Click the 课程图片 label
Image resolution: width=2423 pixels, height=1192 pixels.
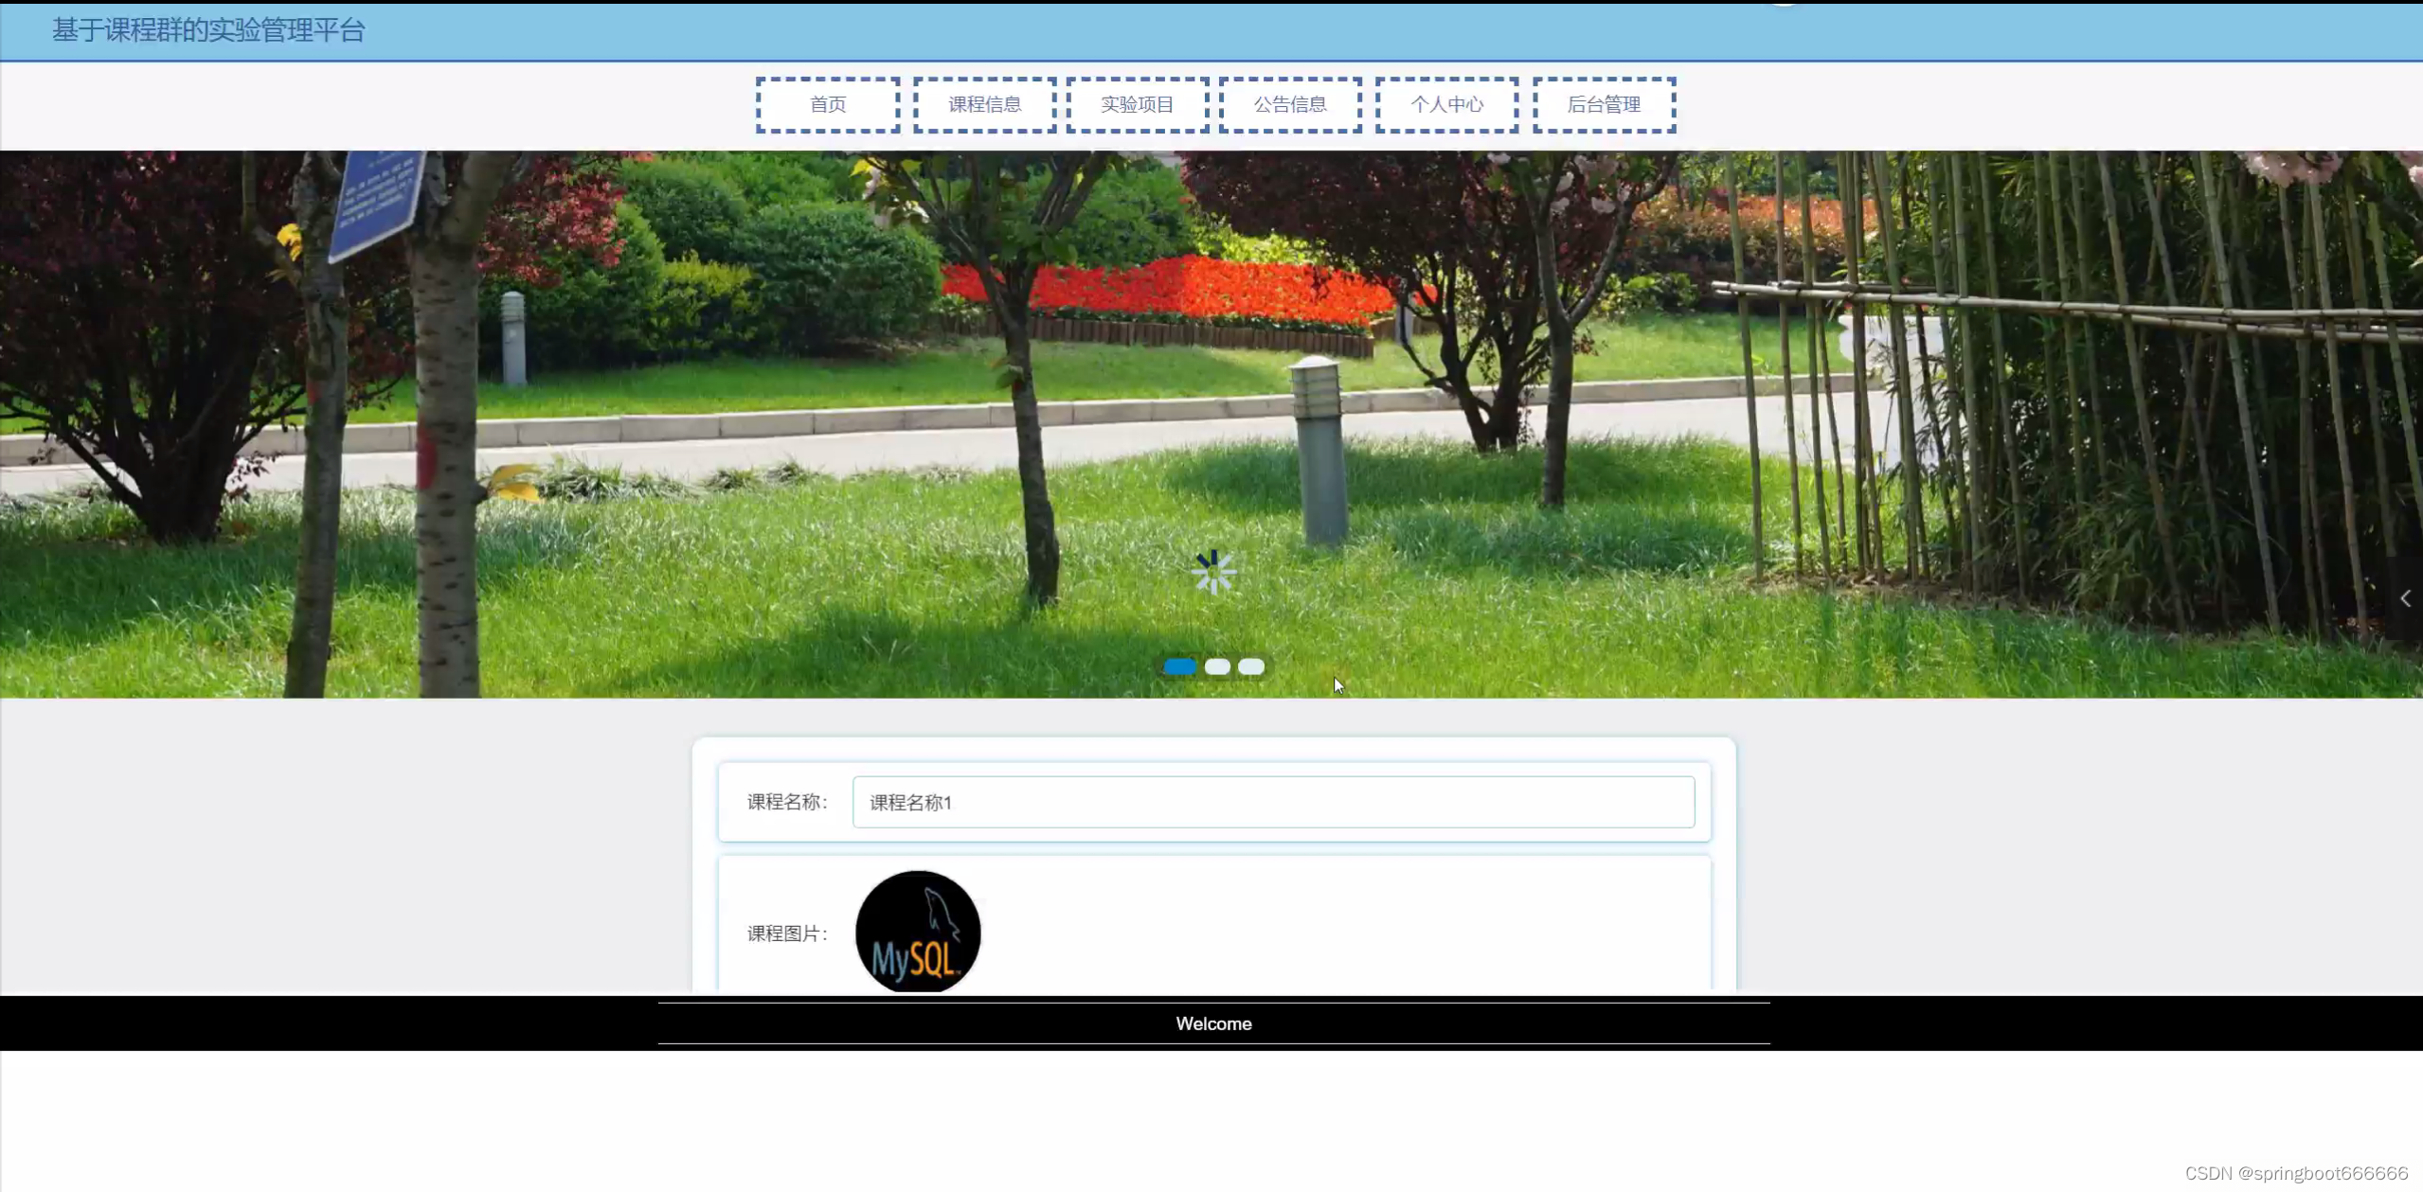(786, 934)
